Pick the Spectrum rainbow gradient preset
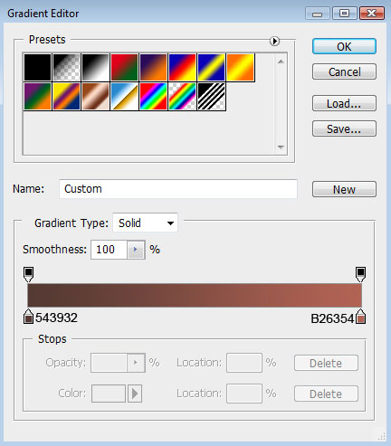 click(153, 97)
